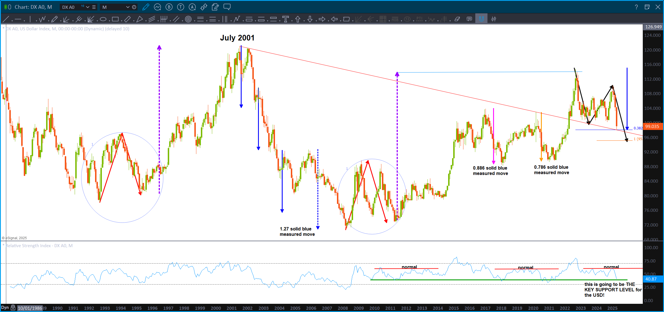
Task: Select the concentric Fibonacci circles tool
Action: pyautogui.click(x=188, y=19)
